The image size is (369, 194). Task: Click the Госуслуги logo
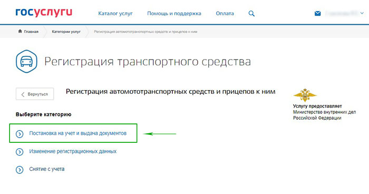[x=44, y=13]
